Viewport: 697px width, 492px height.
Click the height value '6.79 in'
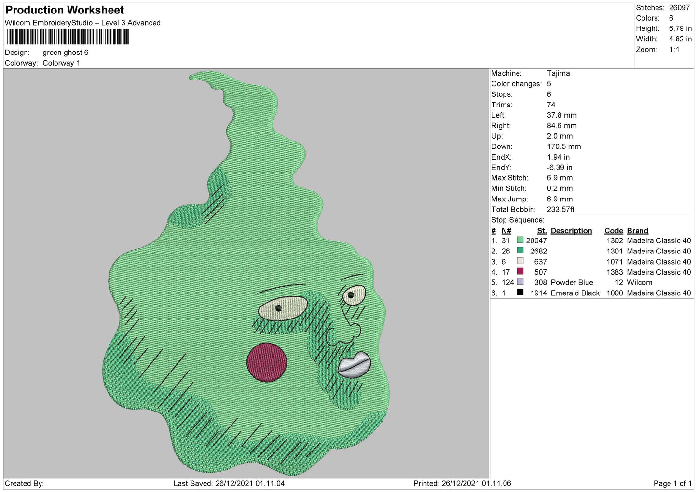tap(680, 28)
